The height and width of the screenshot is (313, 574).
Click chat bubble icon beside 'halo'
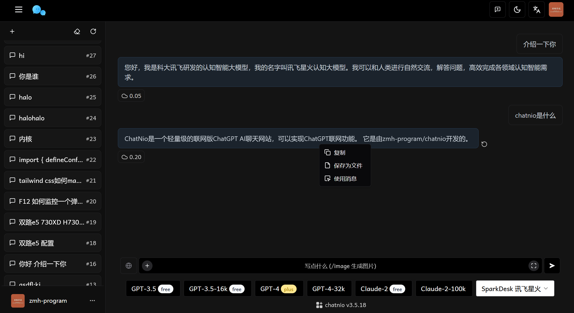point(12,97)
